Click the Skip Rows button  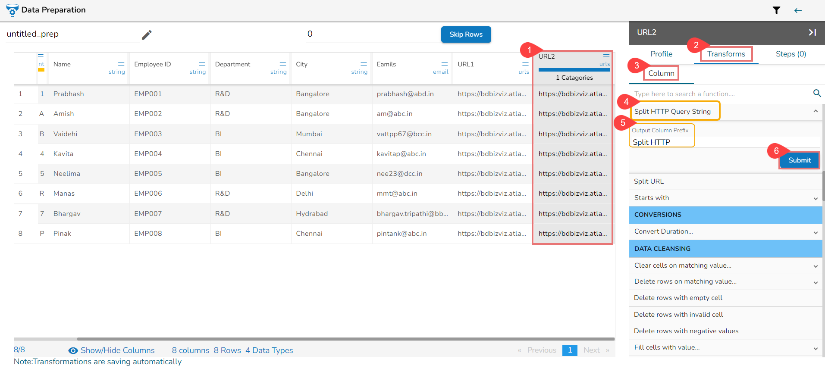tap(466, 34)
